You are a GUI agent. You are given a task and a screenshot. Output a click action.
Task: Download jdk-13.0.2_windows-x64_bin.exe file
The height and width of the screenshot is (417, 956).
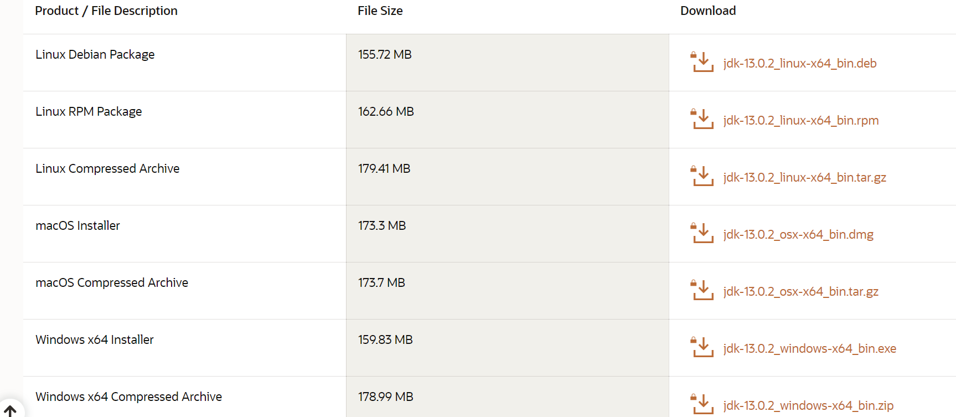[809, 348]
